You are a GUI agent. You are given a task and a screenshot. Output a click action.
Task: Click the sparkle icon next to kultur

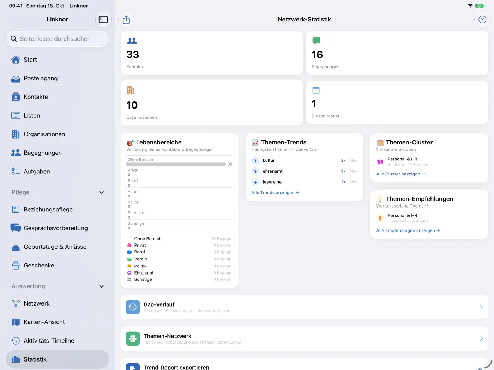tap(255, 160)
